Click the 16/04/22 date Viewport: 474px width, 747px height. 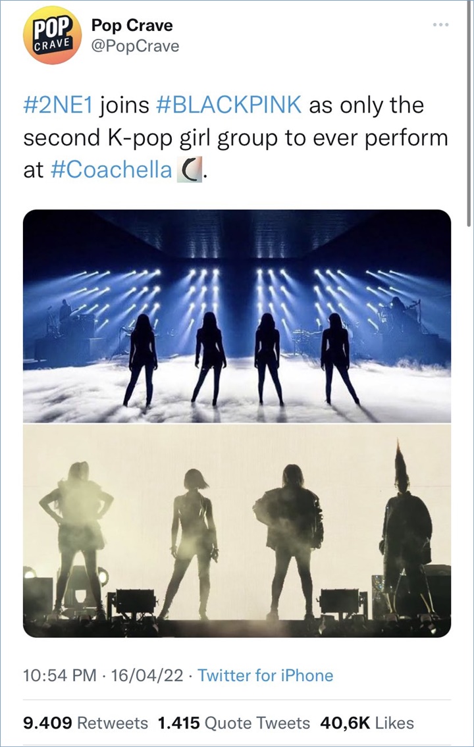point(147,675)
